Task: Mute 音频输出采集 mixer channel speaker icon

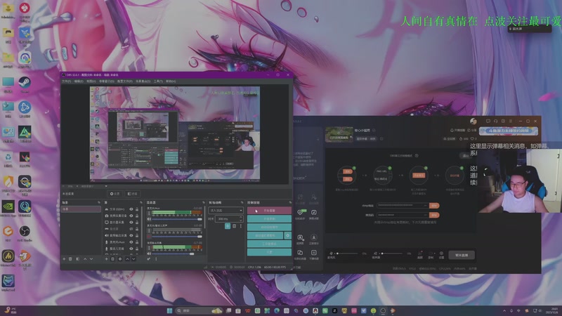Action: 149,254
